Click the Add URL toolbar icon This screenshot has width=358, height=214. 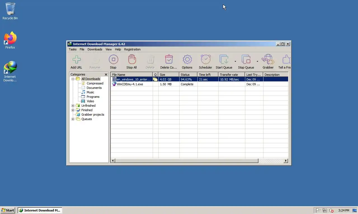76,62
